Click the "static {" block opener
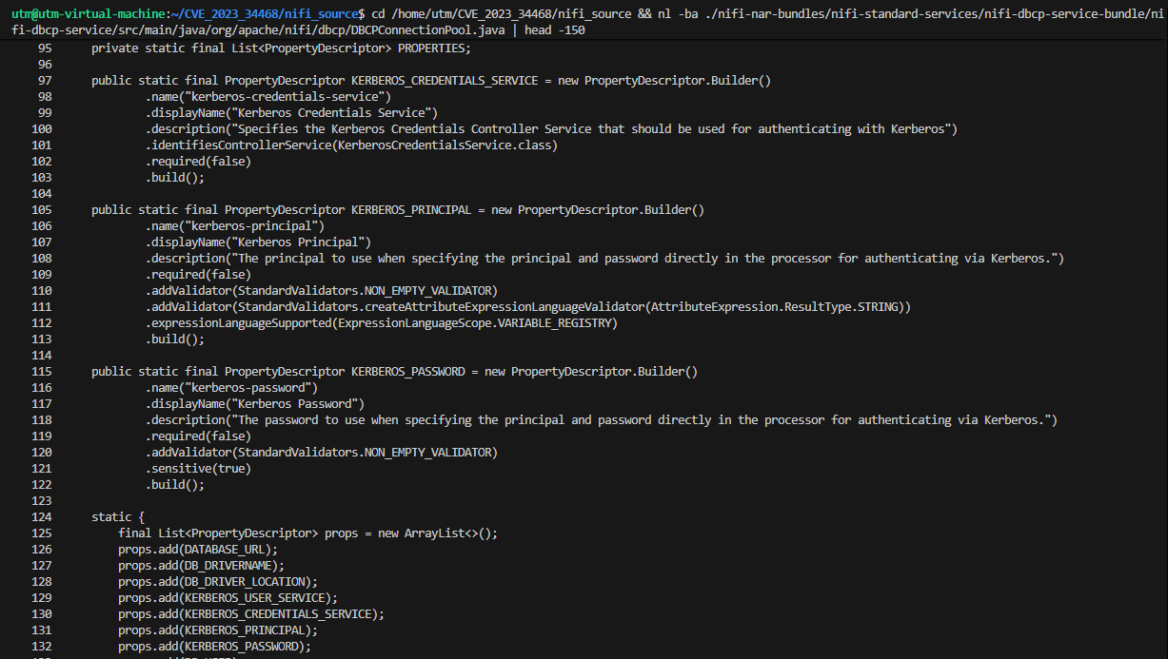Image resolution: width=1168 pixels, height=659 pixels. 118,516
